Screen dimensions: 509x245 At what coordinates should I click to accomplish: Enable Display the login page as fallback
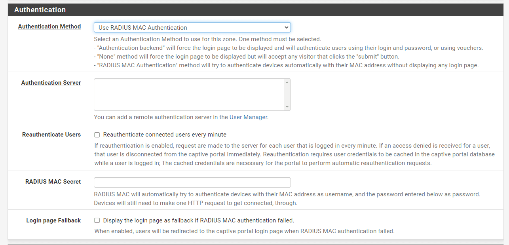click(97, 220)
